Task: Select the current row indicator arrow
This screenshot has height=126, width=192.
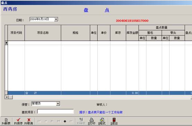Action: pos(6,43)
